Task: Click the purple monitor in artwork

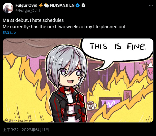Action: click(x=110, y=103)
